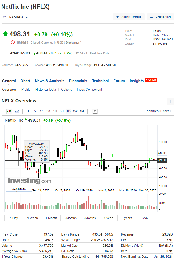Click the After Hours price 498.41
Image resolution: width=177 pixels, height=263 pixels.
coord(42,53)
